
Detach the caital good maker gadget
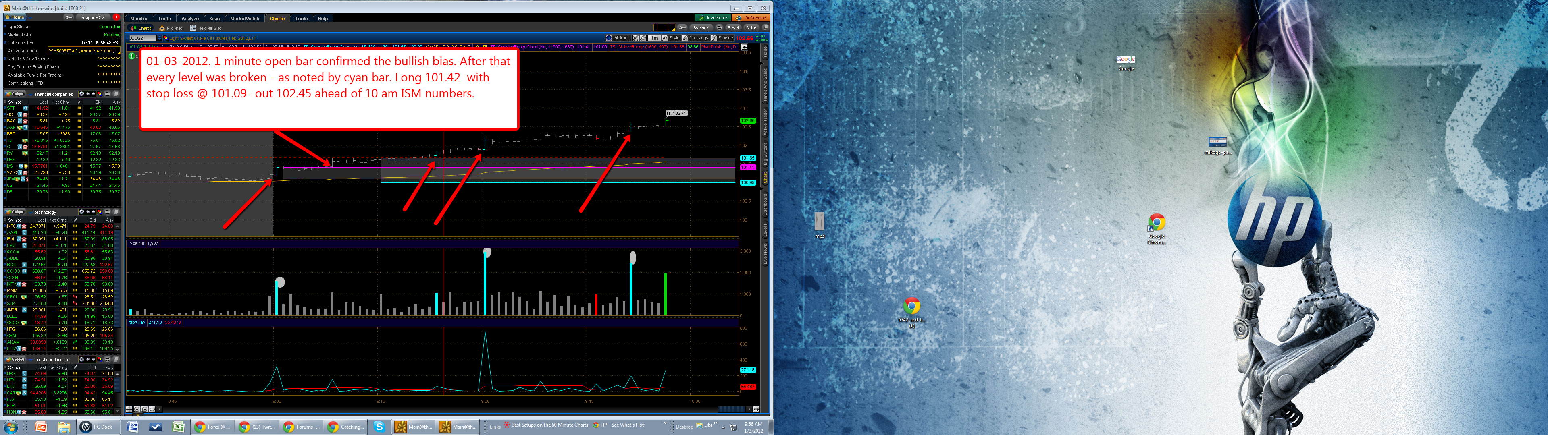pyautogui.click(x=117, y=359)
